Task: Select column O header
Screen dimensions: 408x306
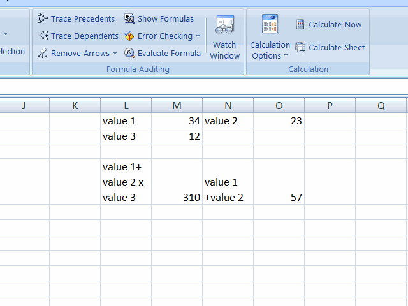Action: (279, 105)
